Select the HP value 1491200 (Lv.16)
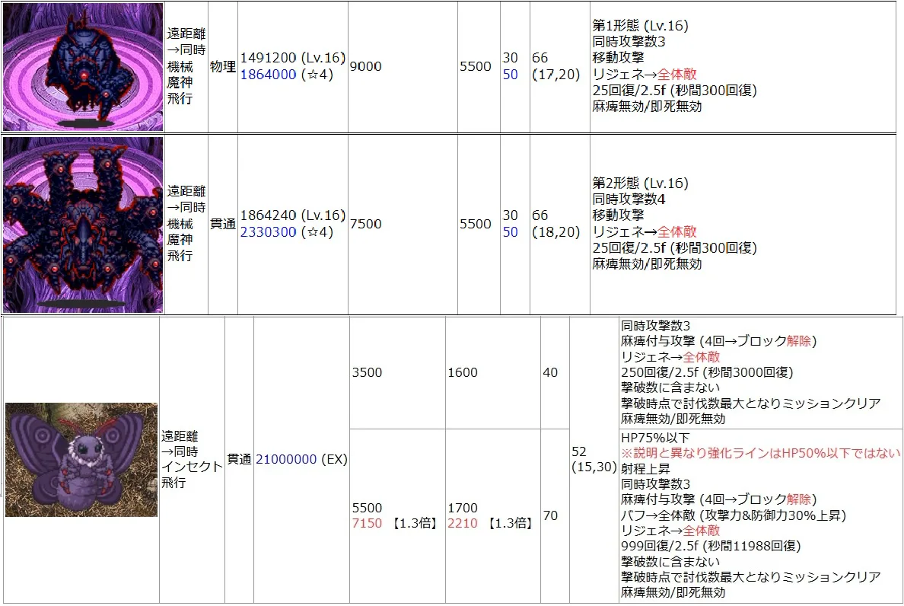904x606 pixels. click(293, 58)
